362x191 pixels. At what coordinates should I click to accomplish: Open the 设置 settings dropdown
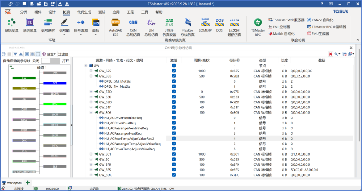click(x=49, y=54)
